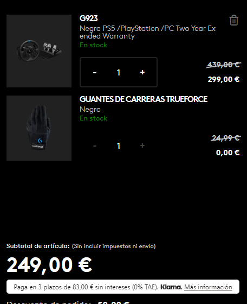Select the Klarna 3 plazos installment text
Viewport: 247px width, 304px height.
86,287
